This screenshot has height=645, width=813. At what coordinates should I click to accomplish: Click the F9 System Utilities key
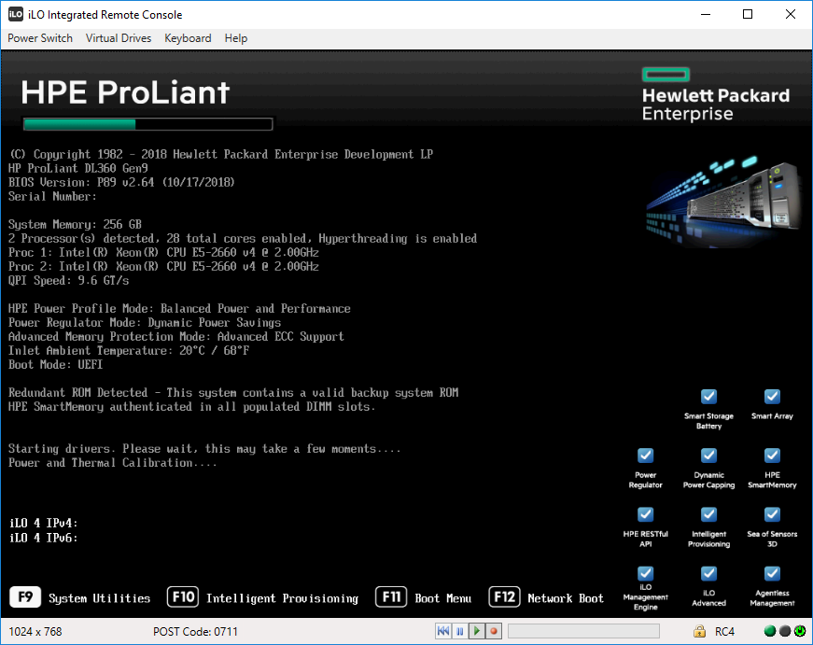click(25, 596)
